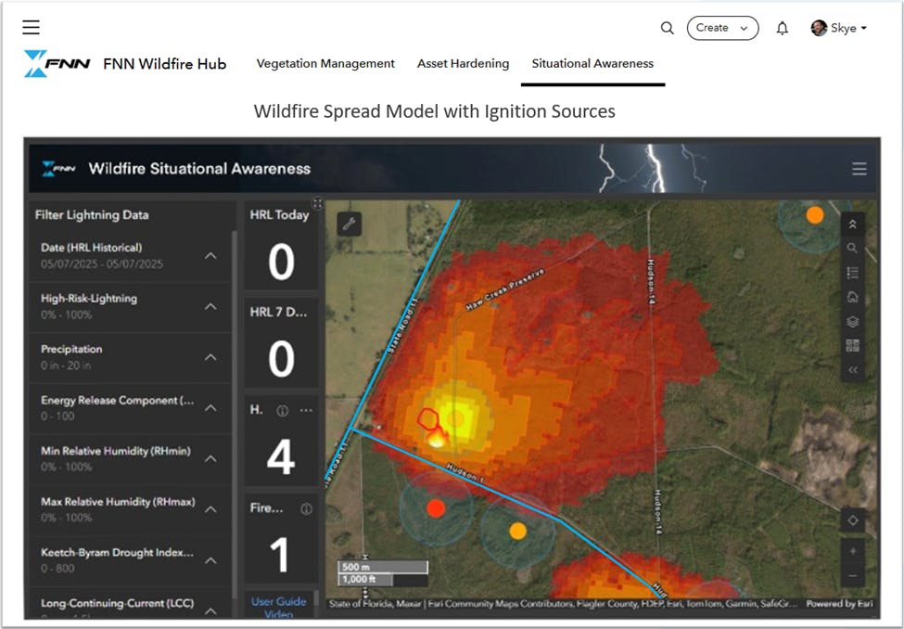The image size is (904, 629).
Task: Zoom in on the map
Action: (x=853, y=551)
